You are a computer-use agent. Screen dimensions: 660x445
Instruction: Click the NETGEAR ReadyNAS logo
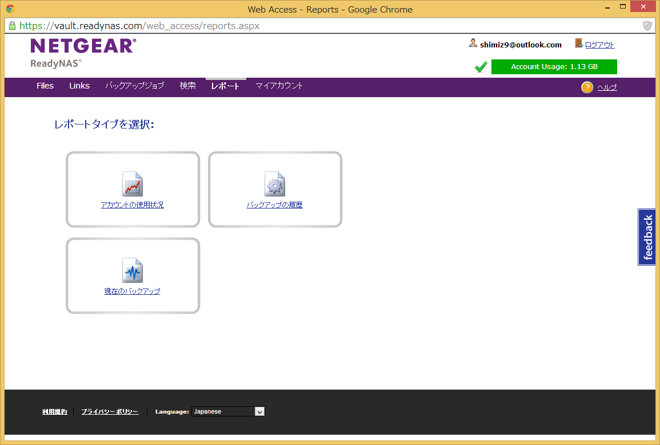click(x=83, y=53)
